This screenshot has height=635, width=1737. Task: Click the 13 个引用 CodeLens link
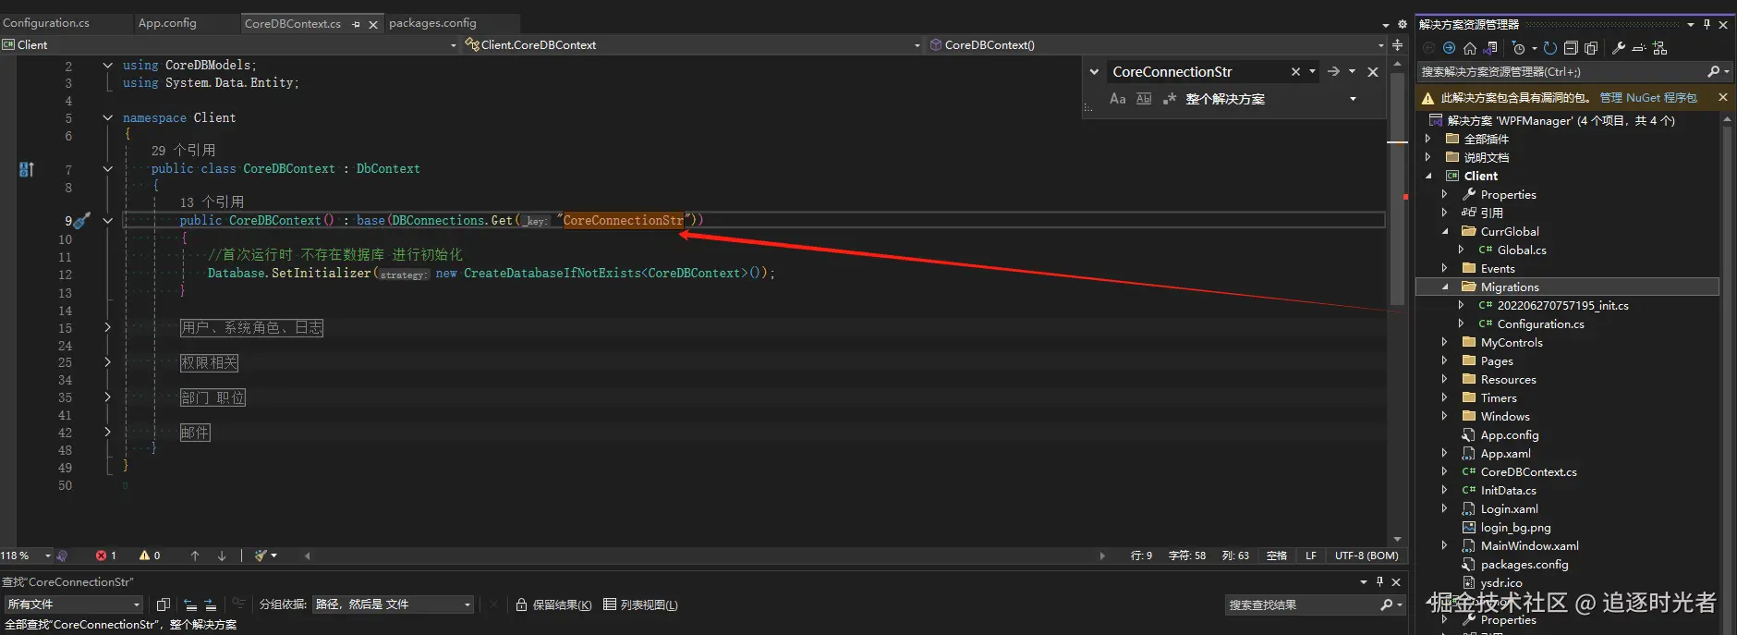pos(212,201)
